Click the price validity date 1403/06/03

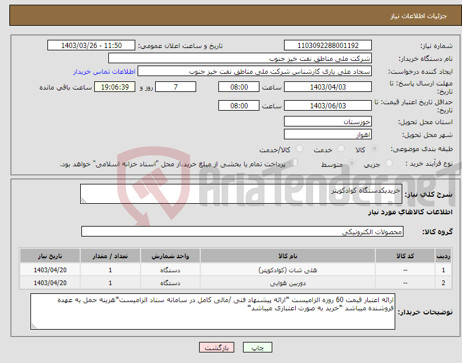pos(328,105)
